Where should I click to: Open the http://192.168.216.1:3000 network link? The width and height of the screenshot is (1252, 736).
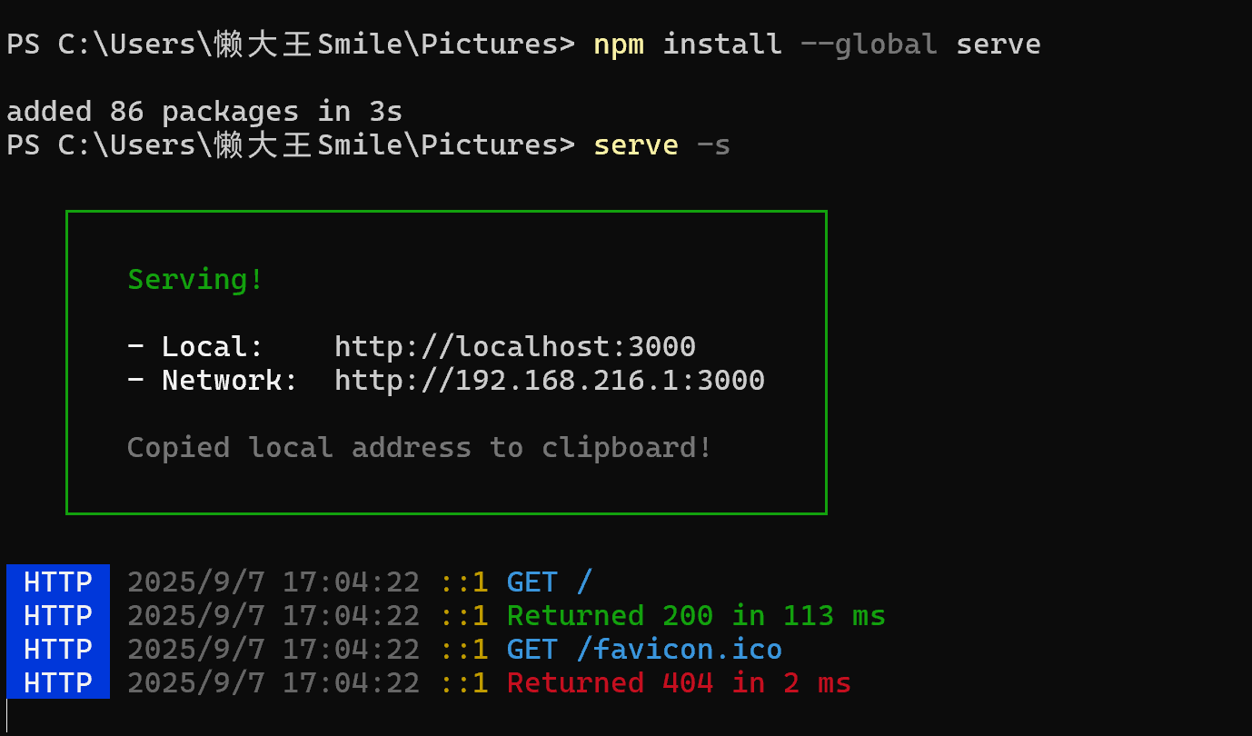pos(549,381)
